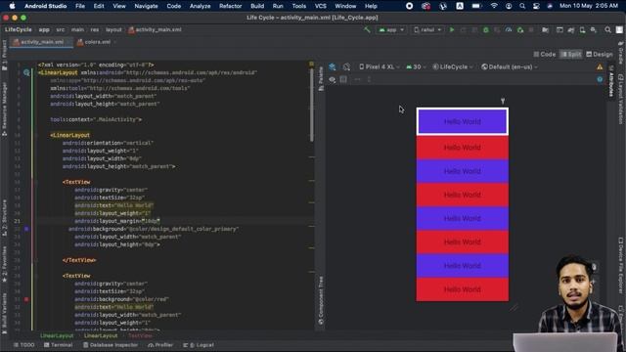Viewport: 626px width, 352px height.
Task: Open the Palette side panel
Action: click(x=321, y=78)
